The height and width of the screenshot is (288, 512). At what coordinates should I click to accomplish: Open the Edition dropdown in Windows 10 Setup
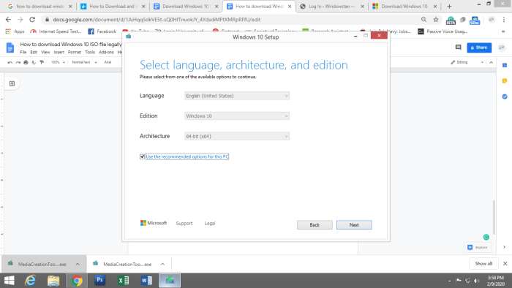(x=237, y=116)
